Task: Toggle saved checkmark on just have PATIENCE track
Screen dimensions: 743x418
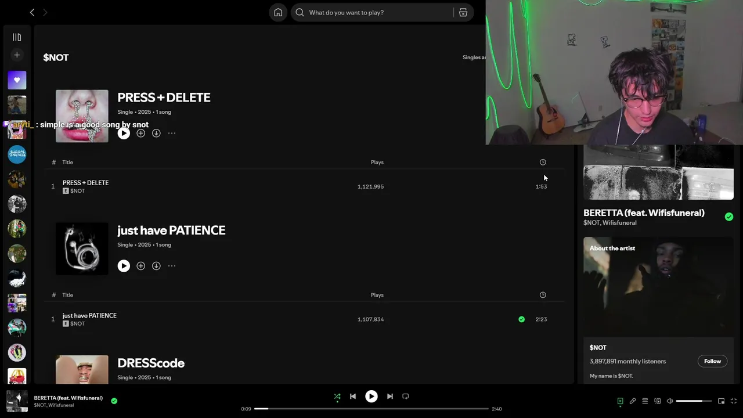Action: coord(521,319)
